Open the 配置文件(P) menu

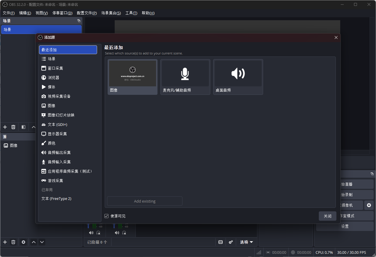[x=87, y=13]
